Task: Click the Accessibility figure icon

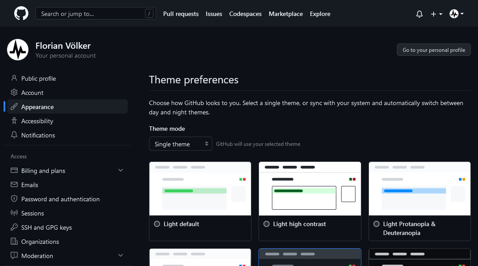Action: click(14, 121)
